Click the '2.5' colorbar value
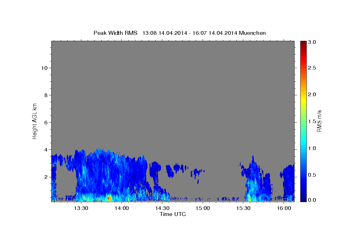This screenshot has width=364, height=242. point(312,68)
